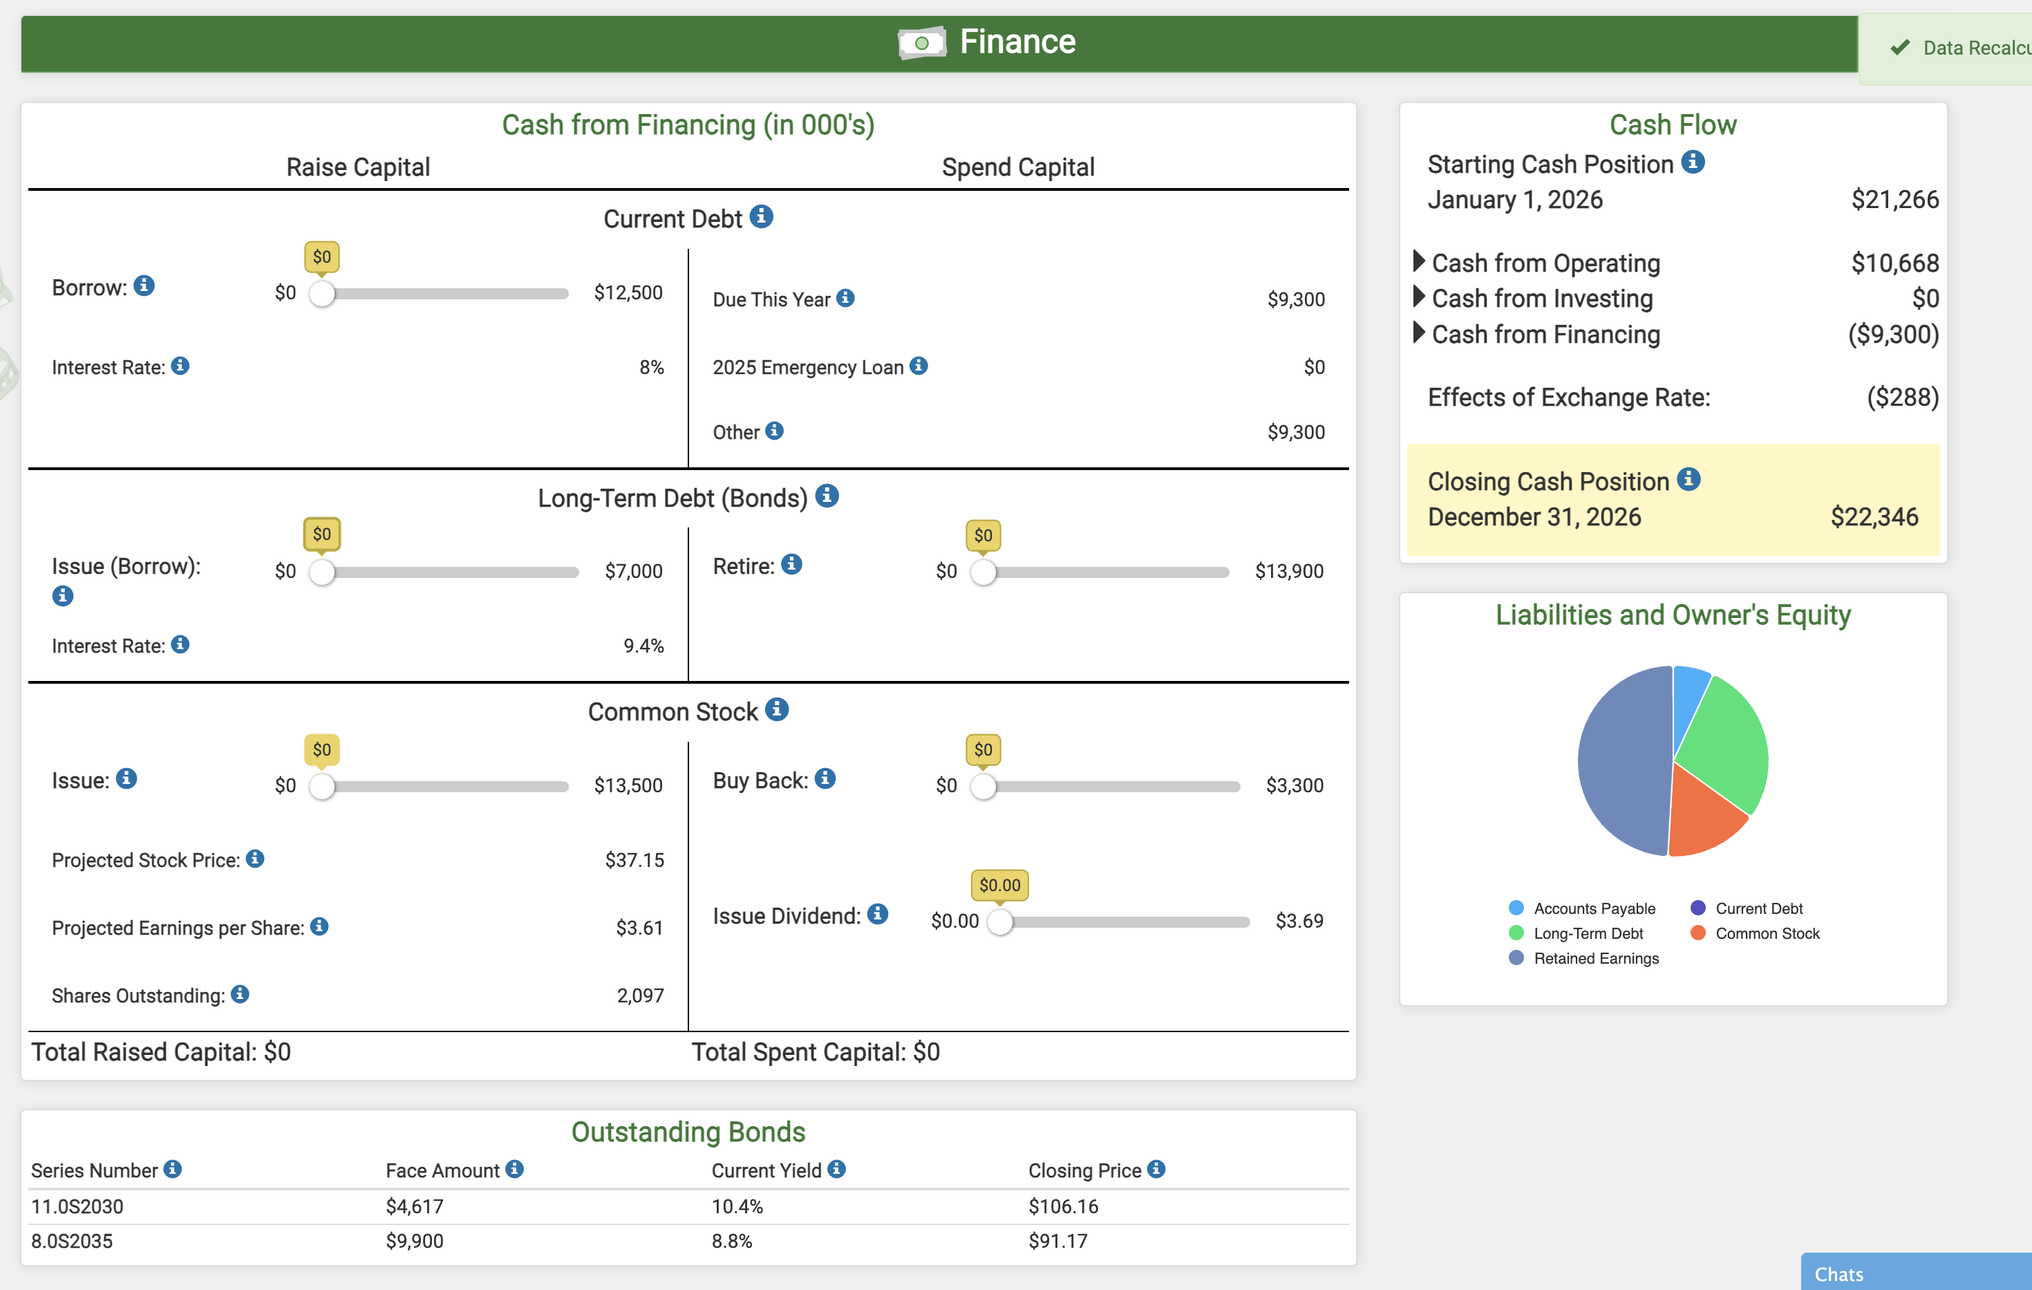Click info icon beside Projected Earnings per Share
The height and width of the screenshot is (1290, 2032).
pos(319,926)
